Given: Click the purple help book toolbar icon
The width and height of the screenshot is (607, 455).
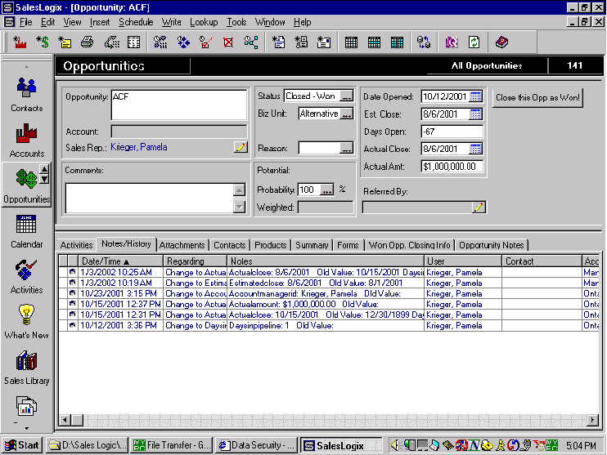Looking at the screenshot, I should coord(501,42).
